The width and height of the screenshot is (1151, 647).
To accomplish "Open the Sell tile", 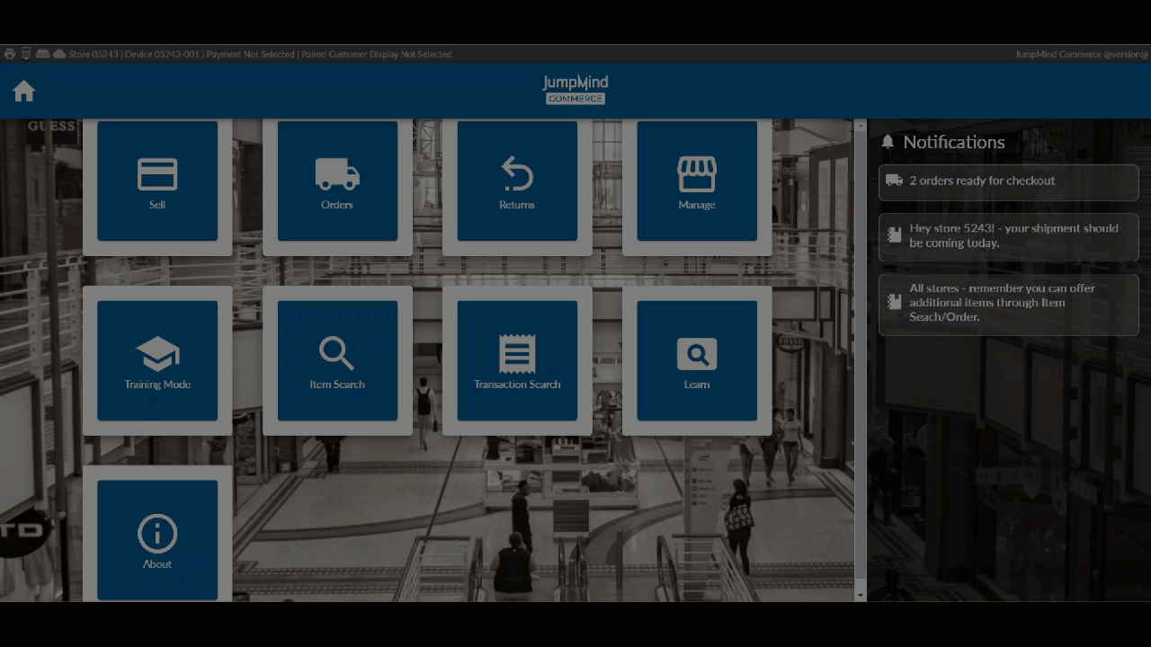I will tap(157, 182).
